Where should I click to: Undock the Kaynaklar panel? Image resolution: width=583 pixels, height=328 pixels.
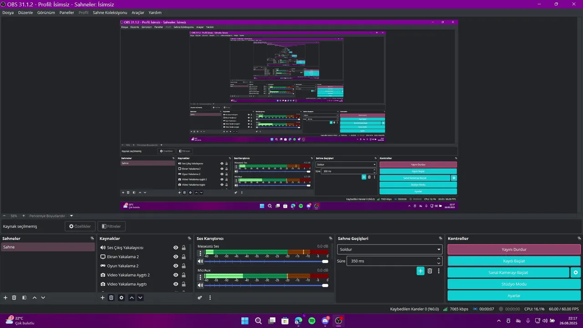[189, 238]
